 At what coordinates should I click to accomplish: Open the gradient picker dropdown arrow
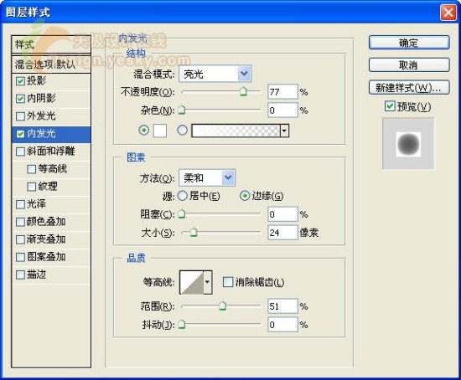(x=284, y=131)
